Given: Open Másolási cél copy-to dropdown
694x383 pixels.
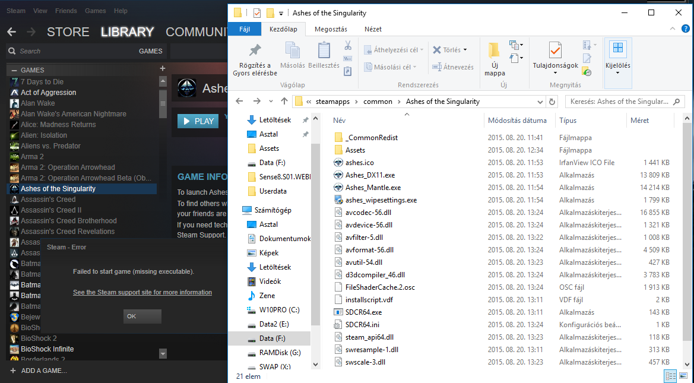Looking at the screenshot, I should tap(415, 67).
